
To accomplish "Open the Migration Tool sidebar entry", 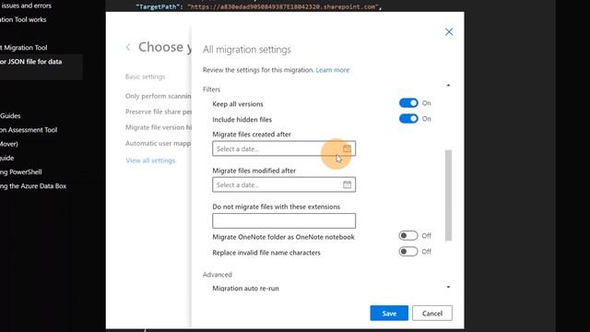I will click(24, 48).
